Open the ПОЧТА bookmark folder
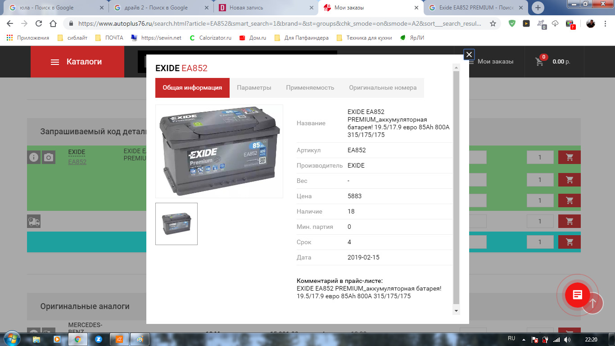Viewport: 615px width, 346px height. tap(109, 38)
